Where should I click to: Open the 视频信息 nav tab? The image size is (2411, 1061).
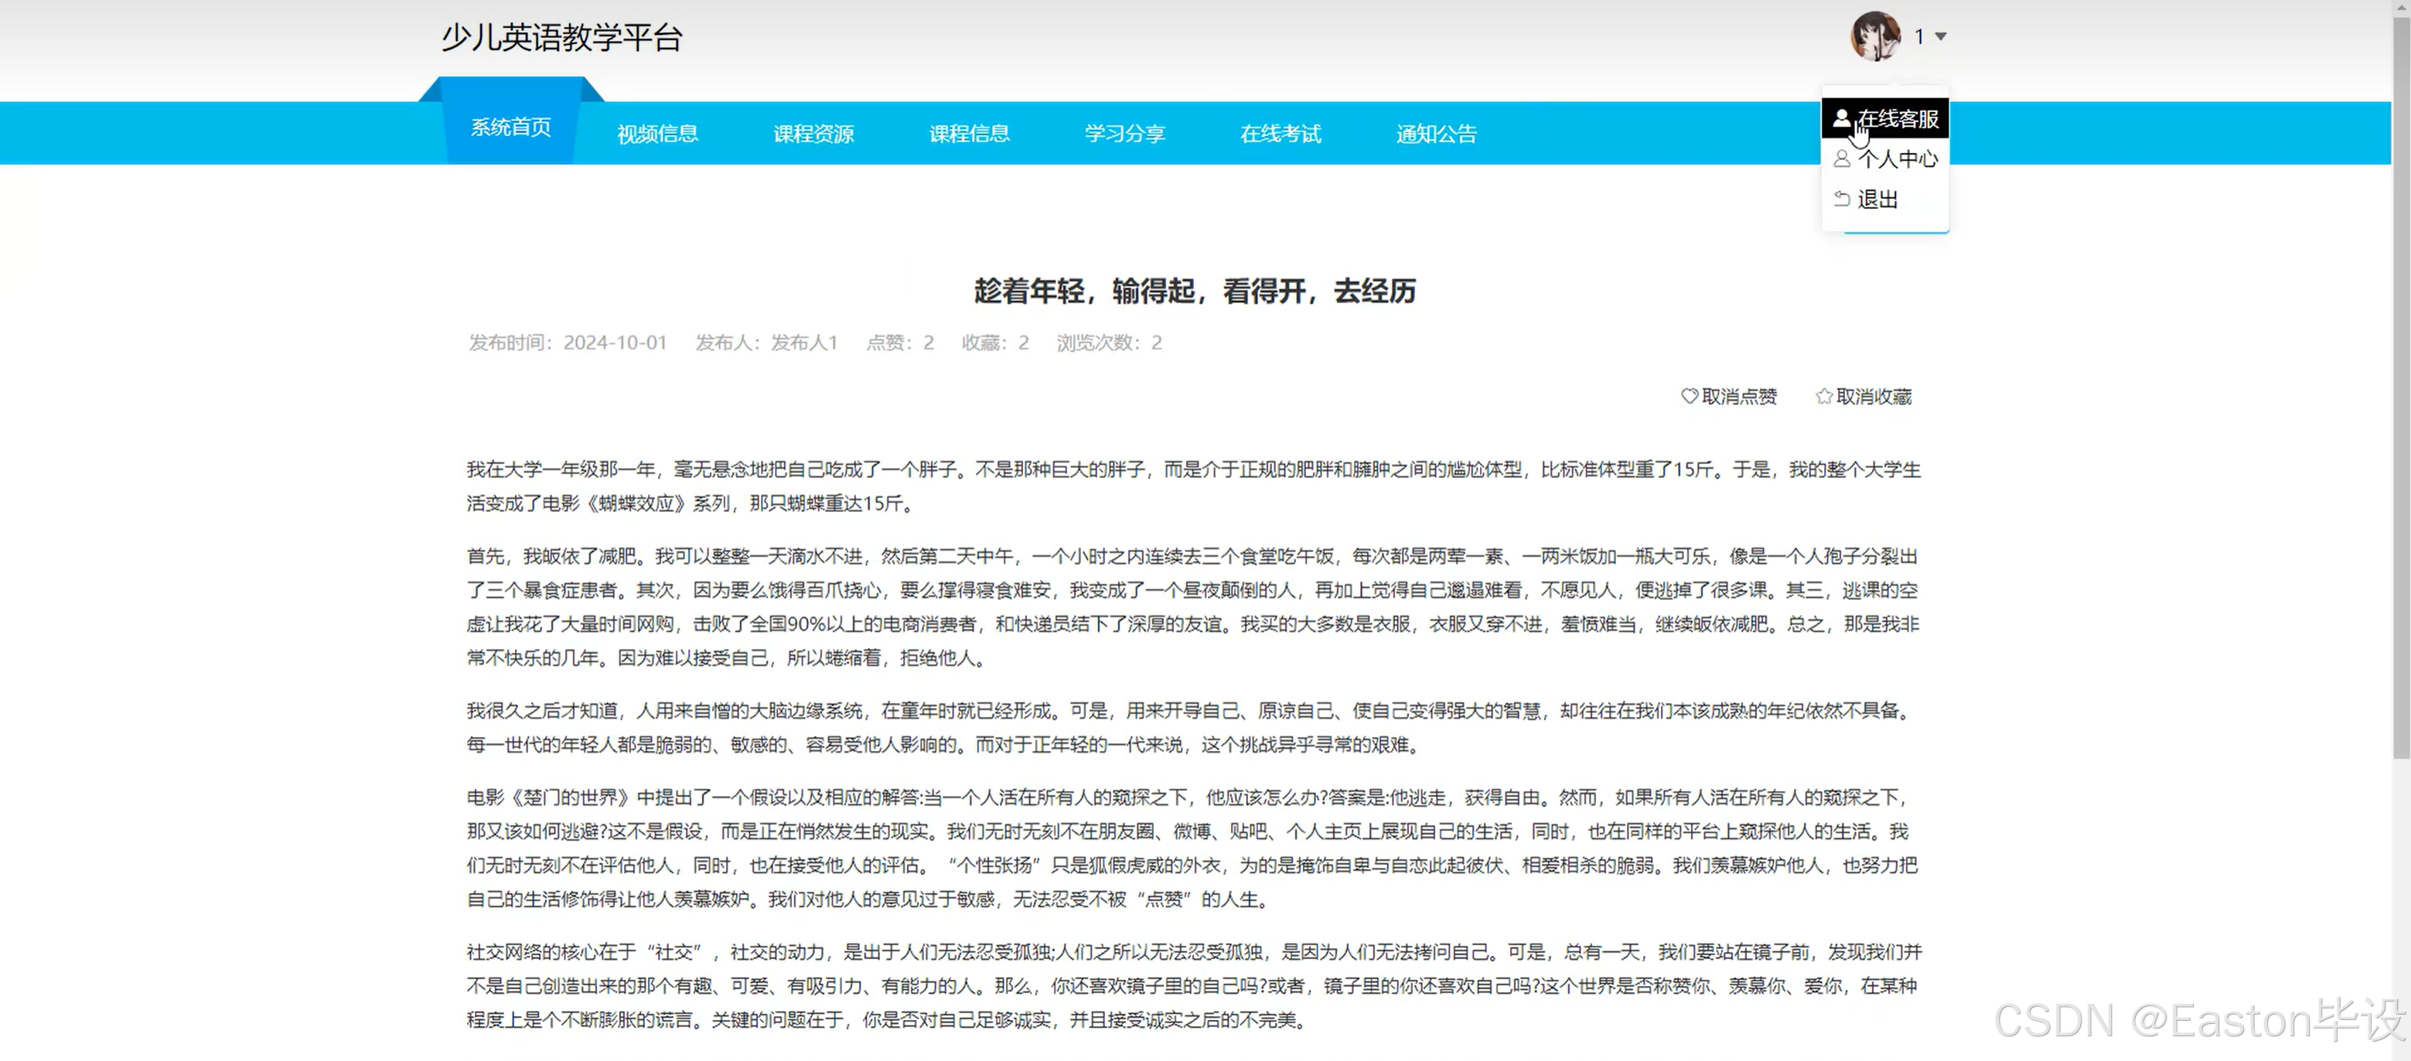[658, 133]
